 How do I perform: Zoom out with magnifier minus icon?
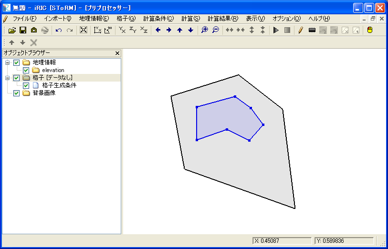pyautogui.click(x=216, y=30)
